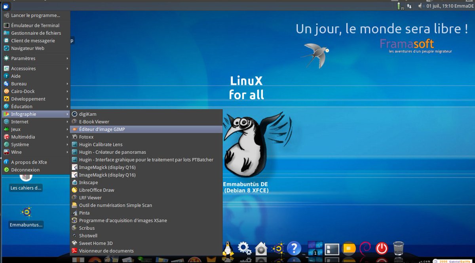Open Gestionnaire de fichiers
This screenshot has height=263, width=475.
36,33
